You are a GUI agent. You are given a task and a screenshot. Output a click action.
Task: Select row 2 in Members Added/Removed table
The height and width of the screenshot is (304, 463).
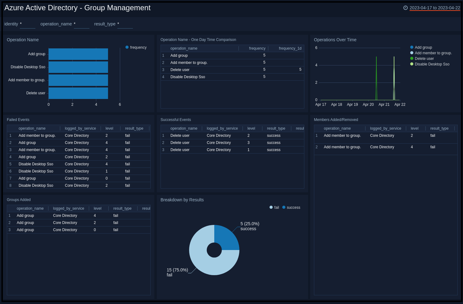pos(386,149)
